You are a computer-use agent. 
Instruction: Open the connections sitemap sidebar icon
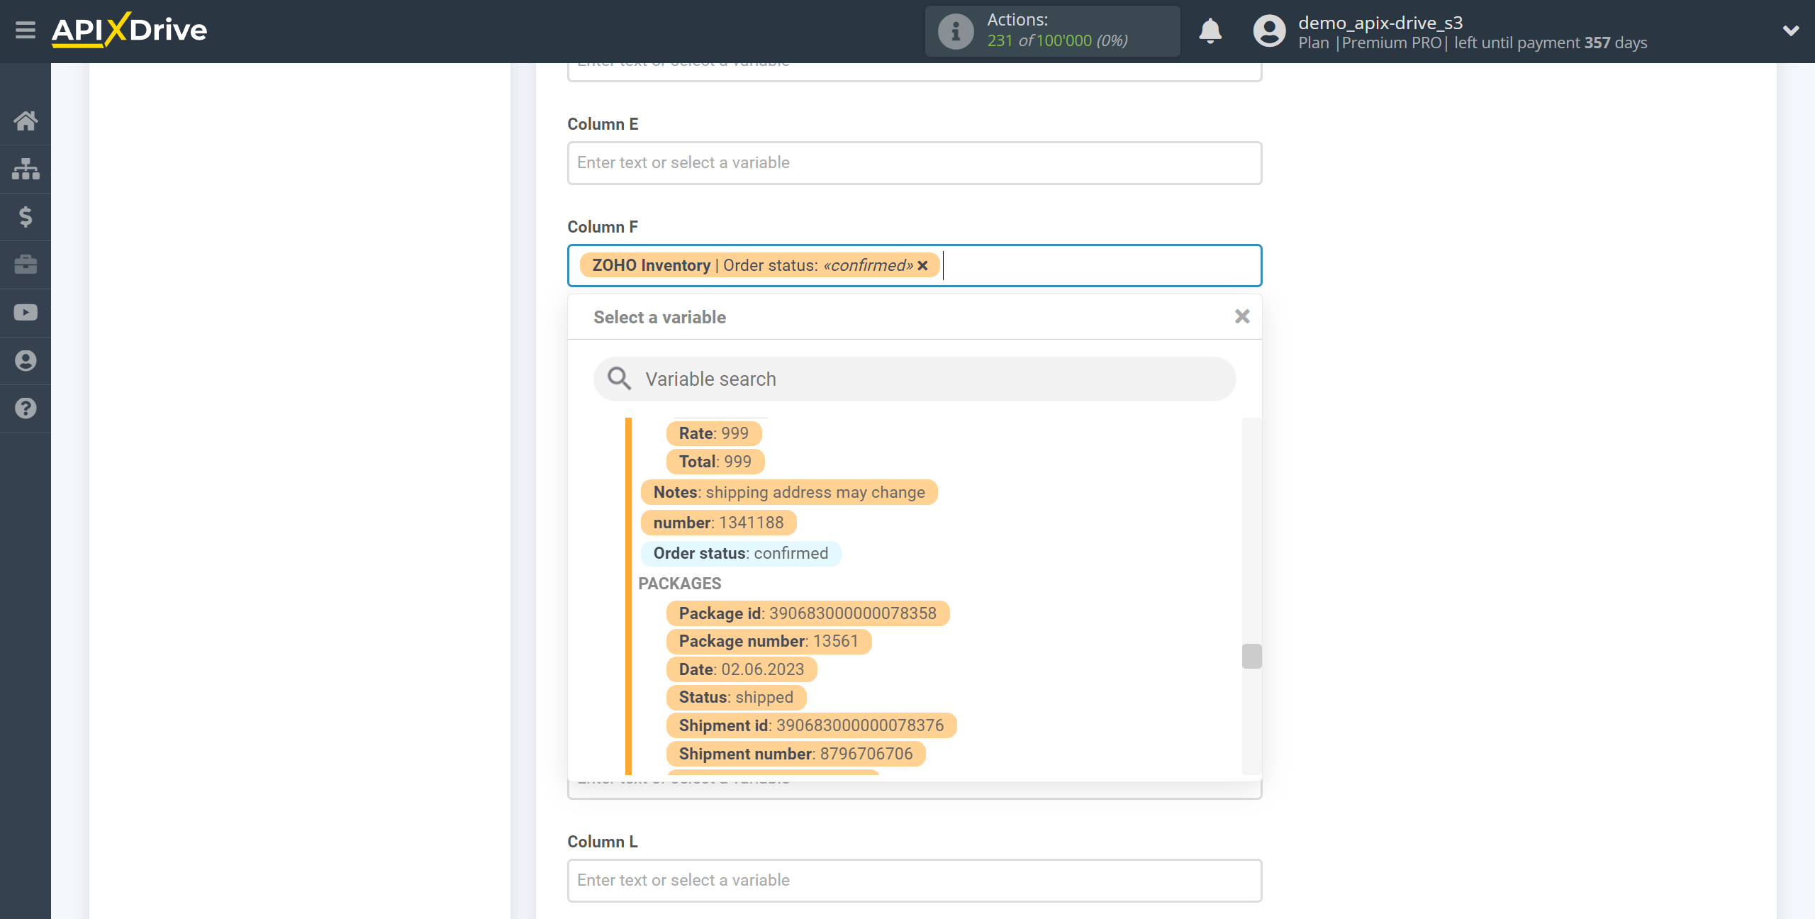tap(26, 169)
